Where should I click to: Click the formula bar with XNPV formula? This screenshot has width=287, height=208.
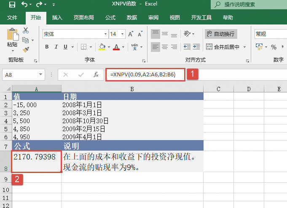(x=145, y=75)
